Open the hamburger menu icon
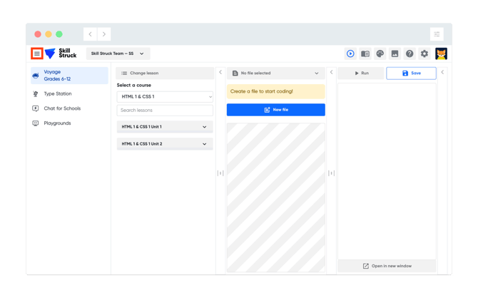Viewport: 478px width, 298px height. [37, 53]
